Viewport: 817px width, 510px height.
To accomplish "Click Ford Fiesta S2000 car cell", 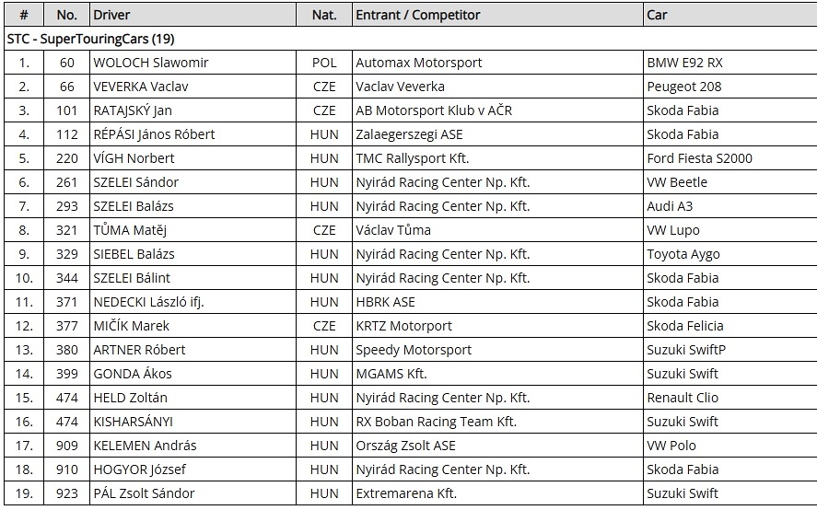I will tap(730, 158).
